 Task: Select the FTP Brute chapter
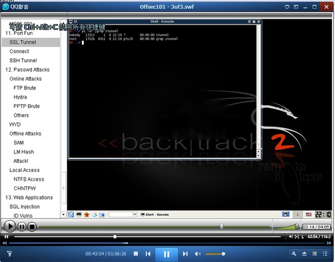[x=25, y=88]
